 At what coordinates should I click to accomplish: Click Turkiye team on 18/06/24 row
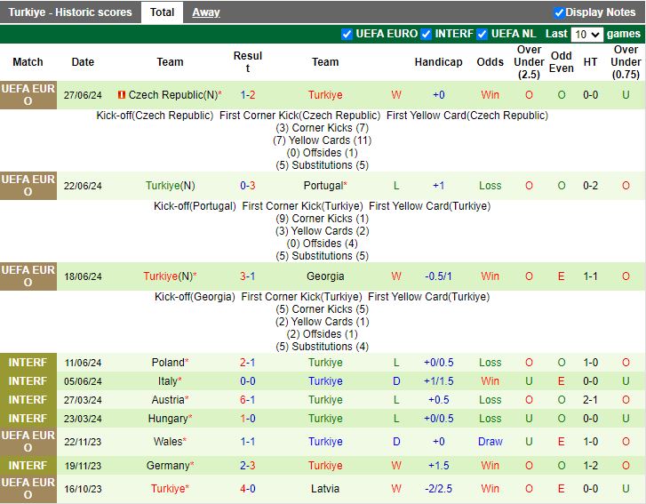170,276
